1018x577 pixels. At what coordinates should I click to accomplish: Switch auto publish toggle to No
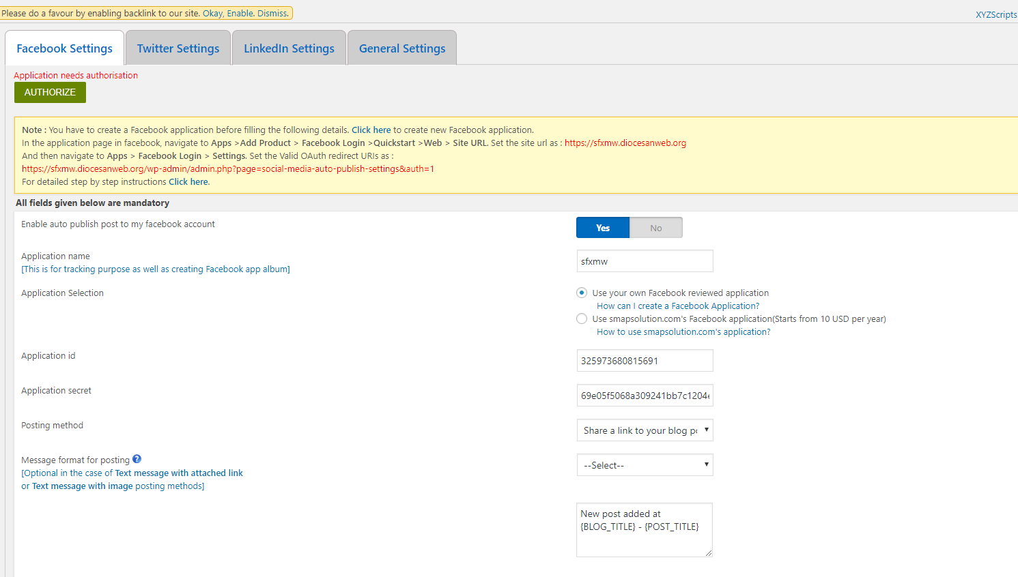(x=655, y=228)
